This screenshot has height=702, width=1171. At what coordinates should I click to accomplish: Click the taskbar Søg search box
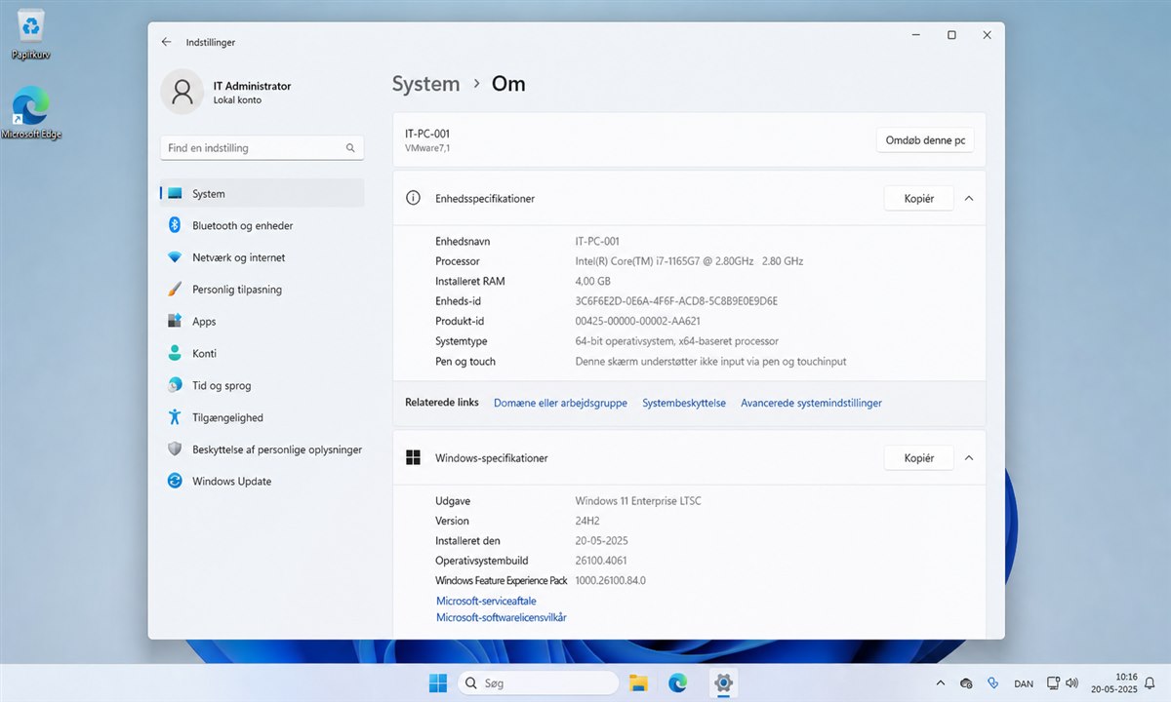[538, 683]
